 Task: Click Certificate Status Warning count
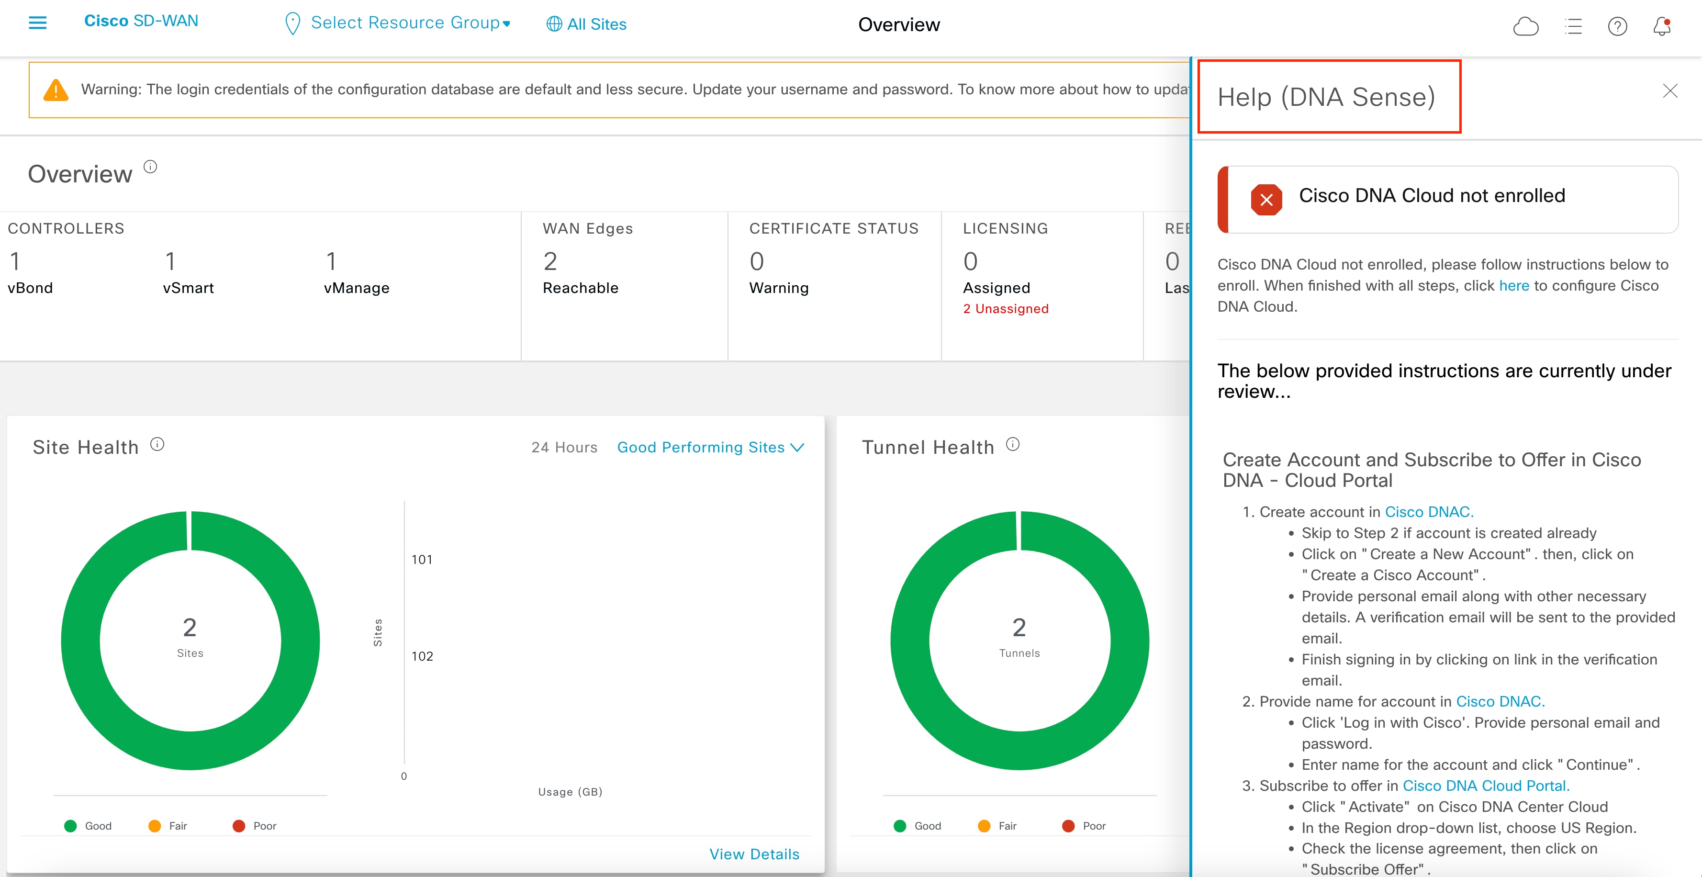click(757, 262)
